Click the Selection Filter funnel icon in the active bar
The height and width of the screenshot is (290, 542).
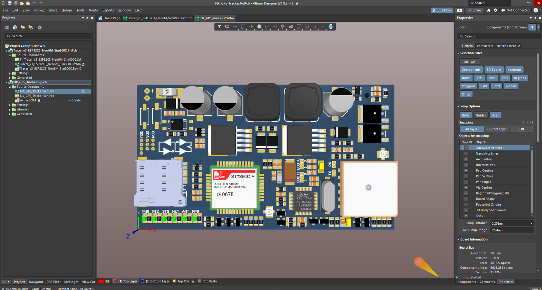[x=219, y=27]
